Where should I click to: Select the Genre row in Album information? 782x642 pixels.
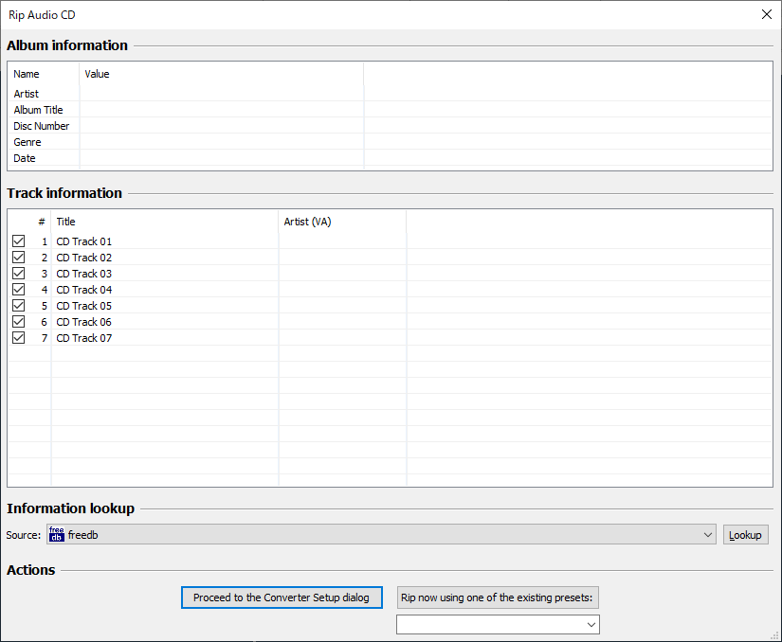point(27,142)
